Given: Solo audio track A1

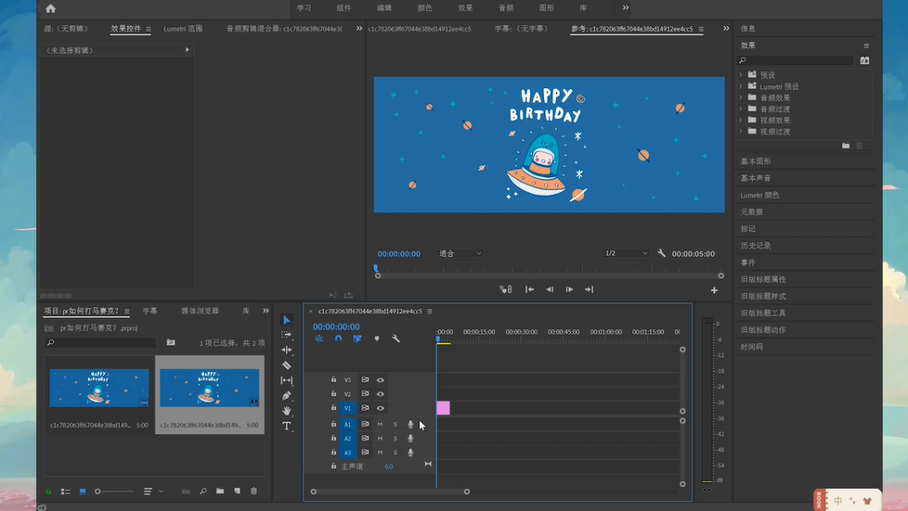Looking at the screenshot, I should point(396,424).
